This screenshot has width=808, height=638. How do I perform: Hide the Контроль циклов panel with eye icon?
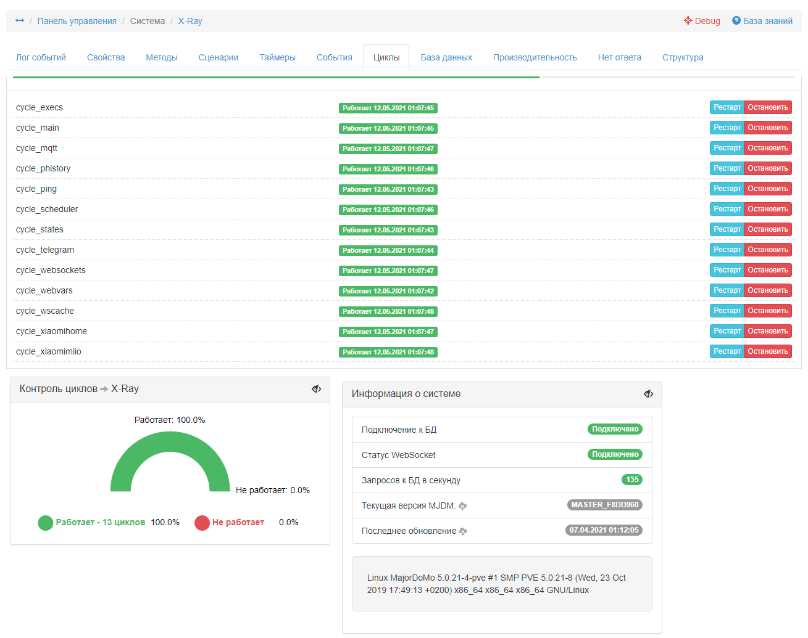pyautogui.click(x=317, y=389)
